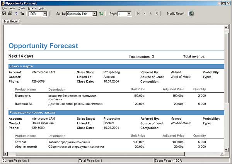Click the search icon beside Modify Report
This screenshot has width=232, height=164.
tap(191, 14)
